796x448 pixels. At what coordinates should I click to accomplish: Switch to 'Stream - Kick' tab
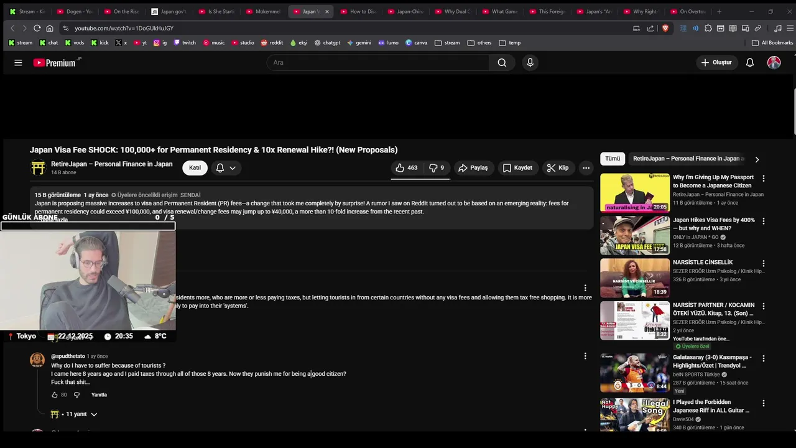tap(27, 11)
